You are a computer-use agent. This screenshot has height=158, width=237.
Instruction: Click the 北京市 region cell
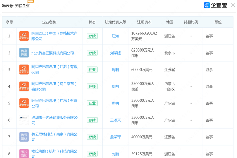(170, 53)
